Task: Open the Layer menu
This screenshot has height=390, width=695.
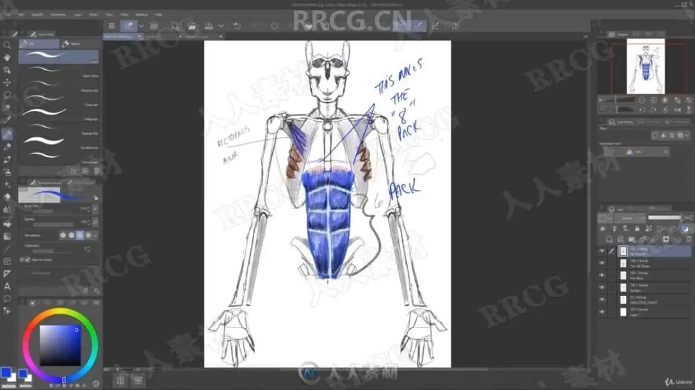Action: pos(77,14)
